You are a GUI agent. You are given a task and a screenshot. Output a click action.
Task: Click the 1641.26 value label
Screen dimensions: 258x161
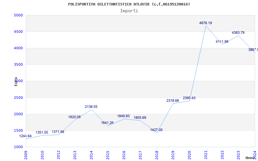click(x=107, y=123)
